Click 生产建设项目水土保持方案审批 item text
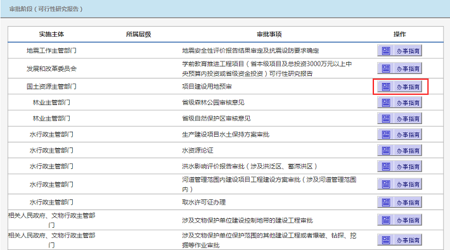The width and height of the screenshot is (450, 250). pos(226,134)
